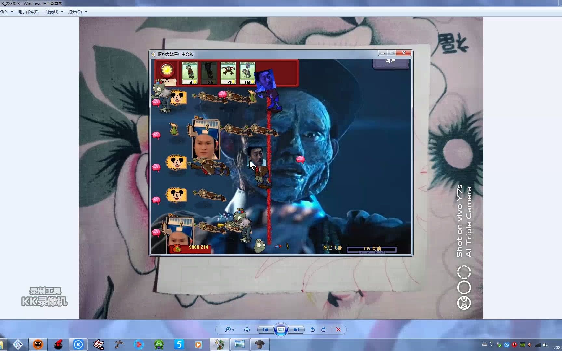This screenshot has width=562, height=351.
Task: Click the sun counter icon showing 275
Action: [167, 70]
